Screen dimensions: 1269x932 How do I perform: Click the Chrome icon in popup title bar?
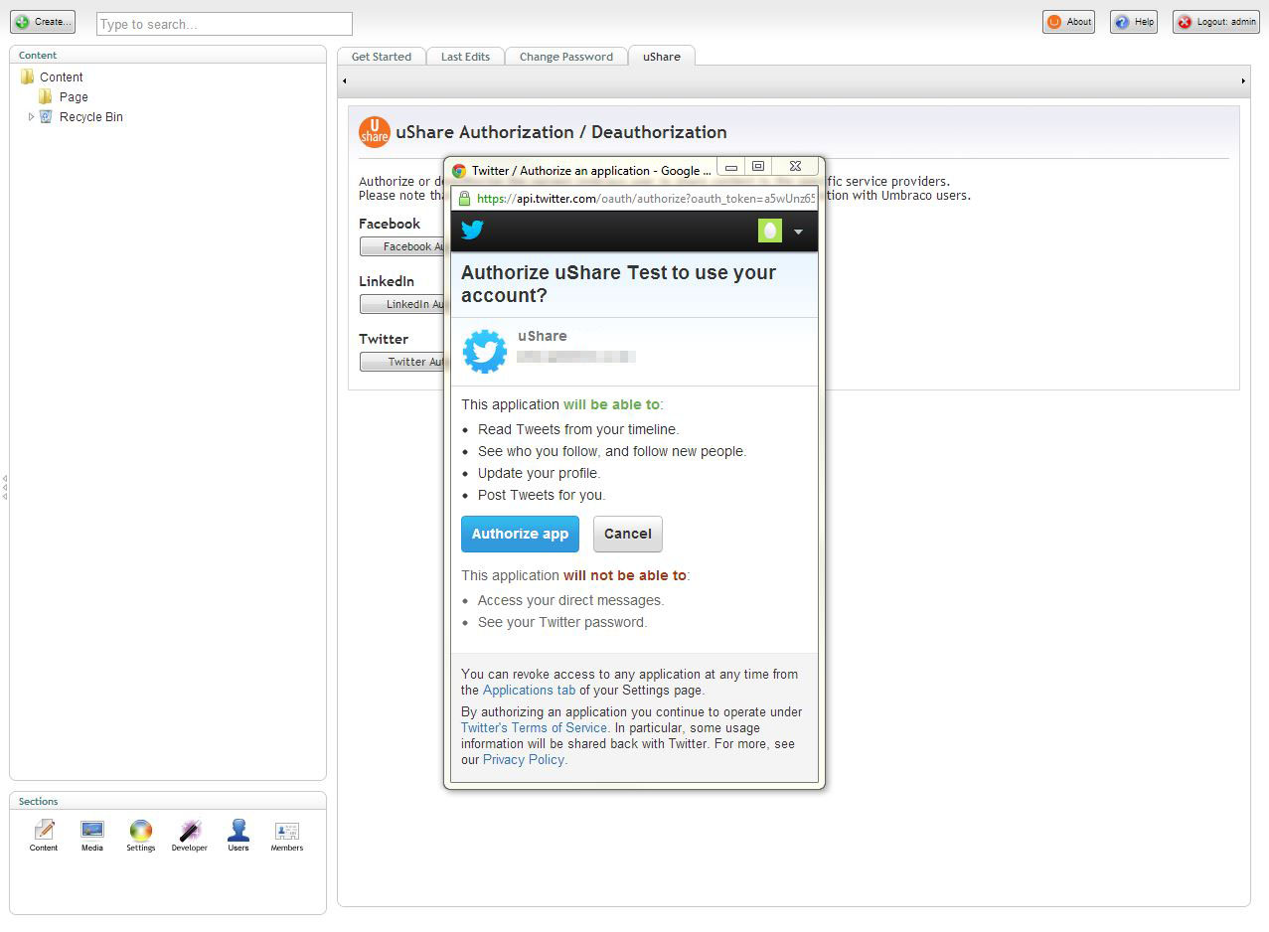(459, 171)
